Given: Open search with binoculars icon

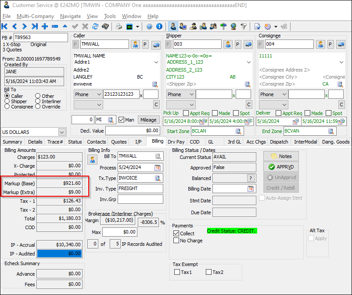Looking at the screenshot, I should pos(105,26).
